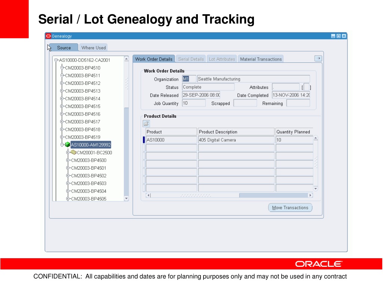The width and height of the screenshot is (383, 287).
Task: Click the tree panel vertical scrollbar thumb
Action: [126, 84]
